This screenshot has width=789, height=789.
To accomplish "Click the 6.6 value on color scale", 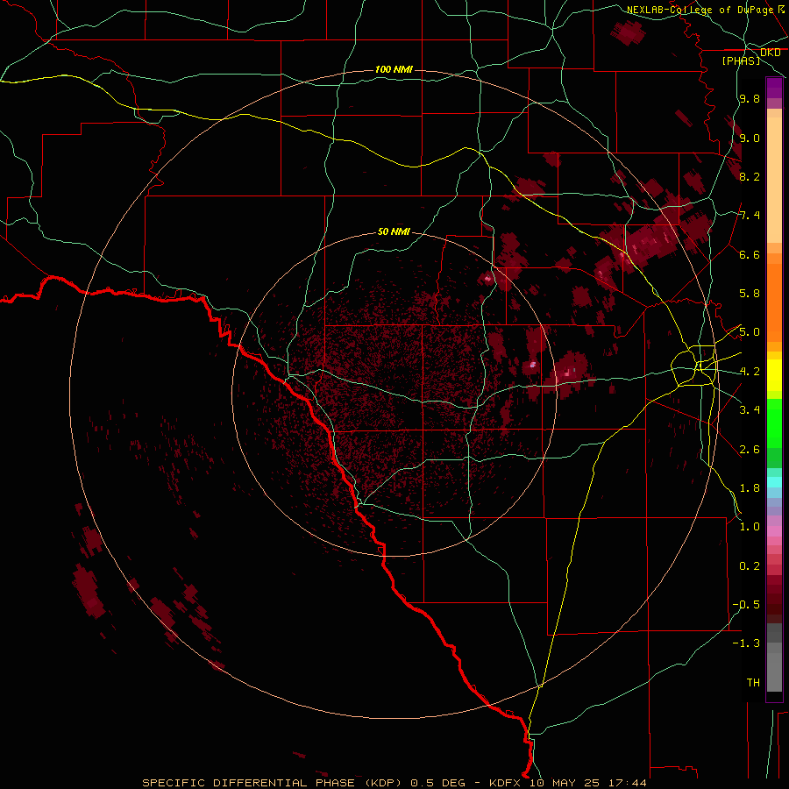I will [750, 254].
